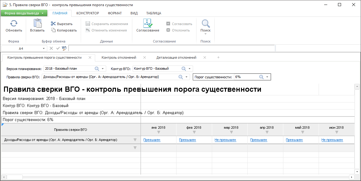Click the Поиск magnifier icon in ribbon
The height and width of the screenshot is (181, 361).
coord(205,24)
